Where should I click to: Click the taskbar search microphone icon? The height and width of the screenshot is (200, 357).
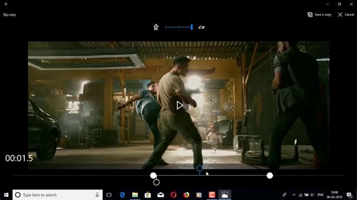pyautogui.click(x=97, y=195)
